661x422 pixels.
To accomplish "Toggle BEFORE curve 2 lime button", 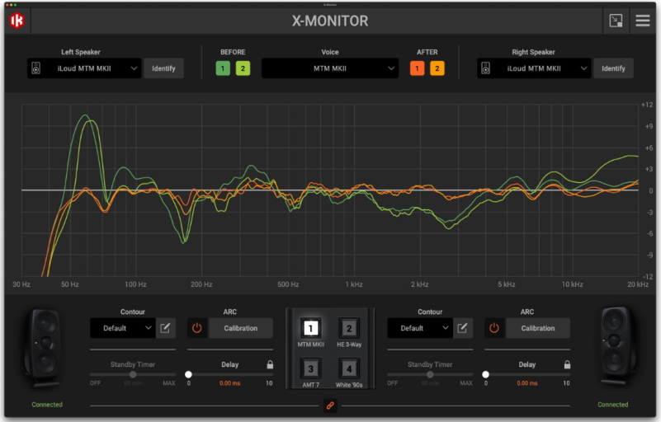I will (x=243, y=68).
